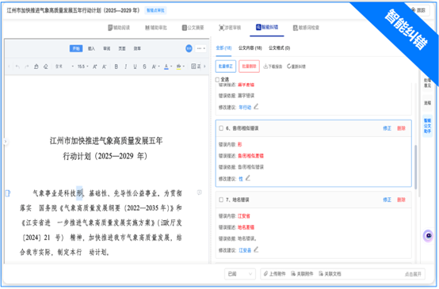
Task: Edit suggestion 性 via pencil icon
Action: tap(248, 178)
